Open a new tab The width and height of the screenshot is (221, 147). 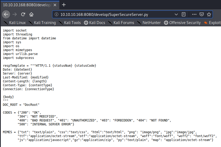[x=64, y=5]
